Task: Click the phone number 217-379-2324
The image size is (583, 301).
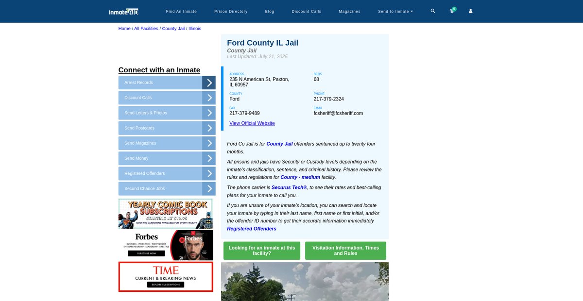Action: pos(329,99)
